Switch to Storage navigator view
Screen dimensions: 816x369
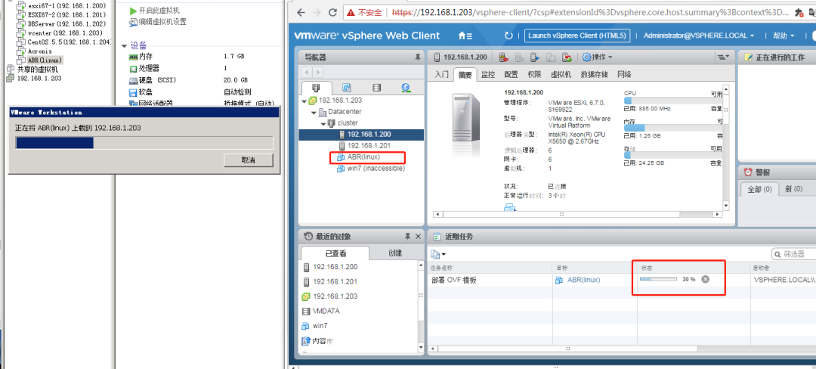tap(377, 88)
